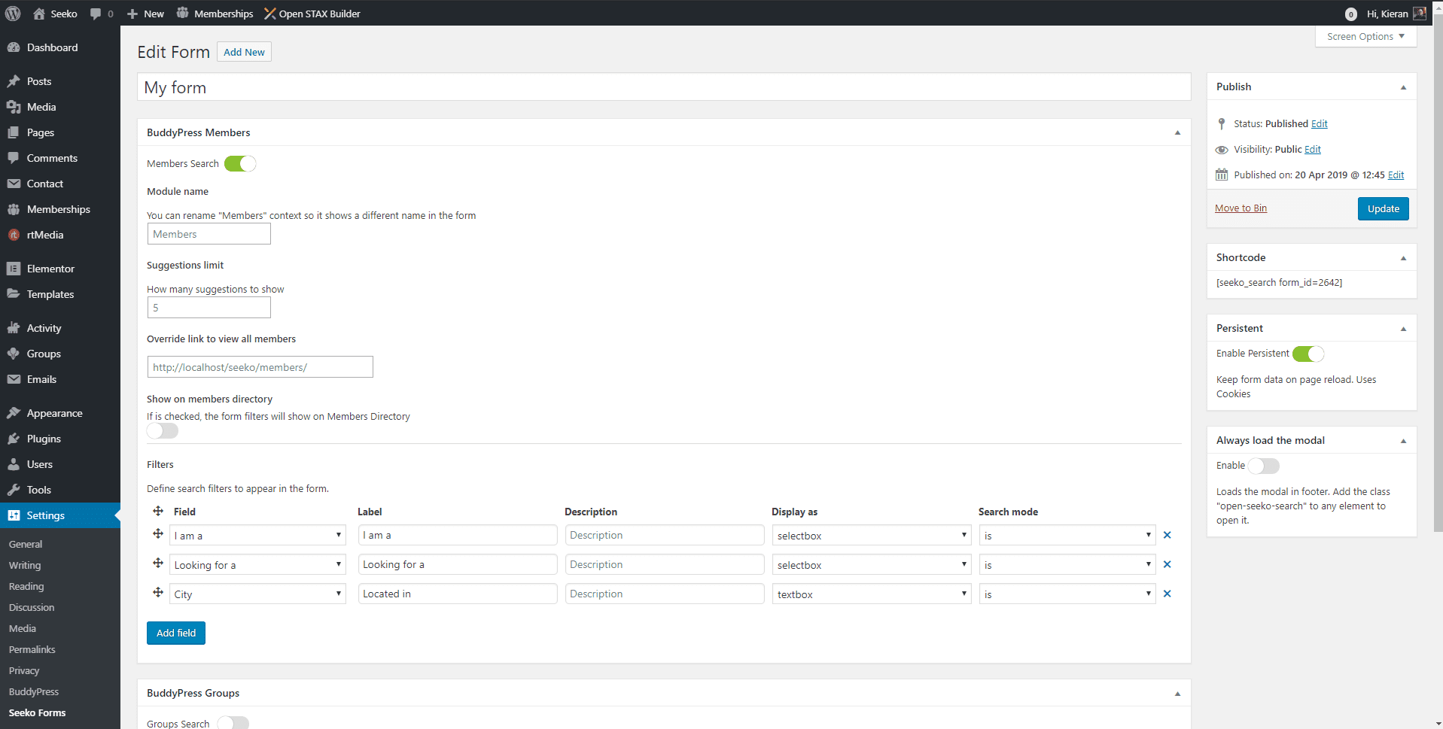
Task: Open Memberships in the sidebar
Action: pos(60,209)
